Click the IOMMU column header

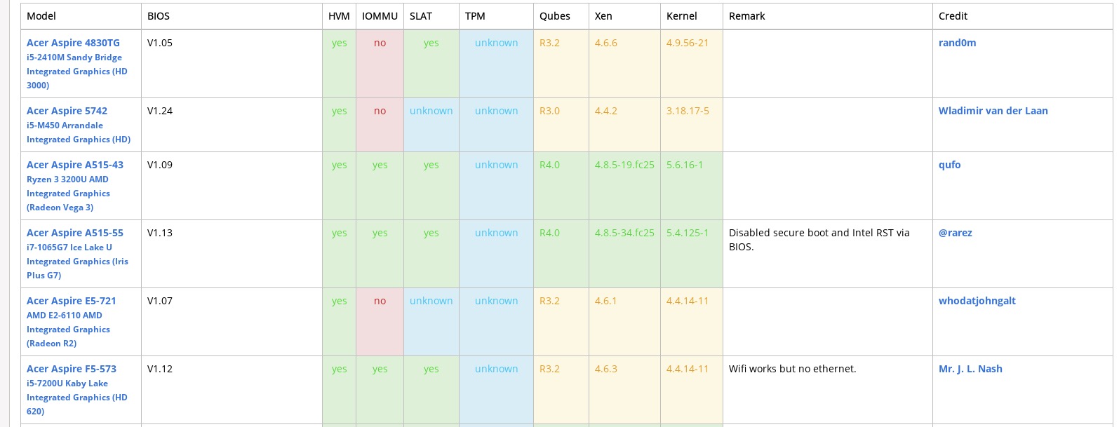tap(380, 16)
